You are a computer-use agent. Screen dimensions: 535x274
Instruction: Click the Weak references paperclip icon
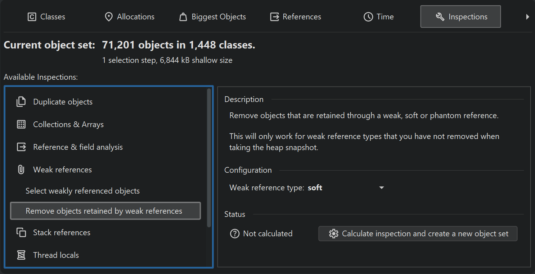(x=21, y=170)
